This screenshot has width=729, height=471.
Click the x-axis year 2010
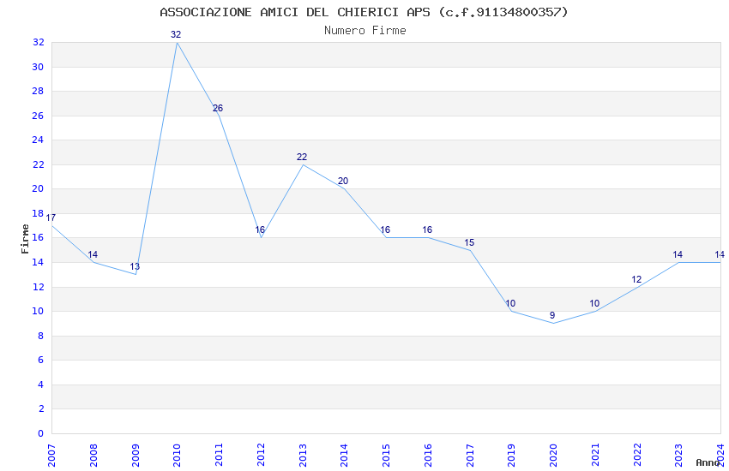177,455
